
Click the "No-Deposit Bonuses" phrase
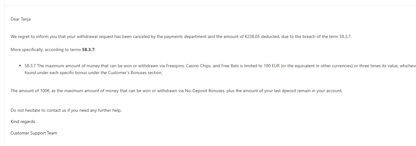(204, 91)
